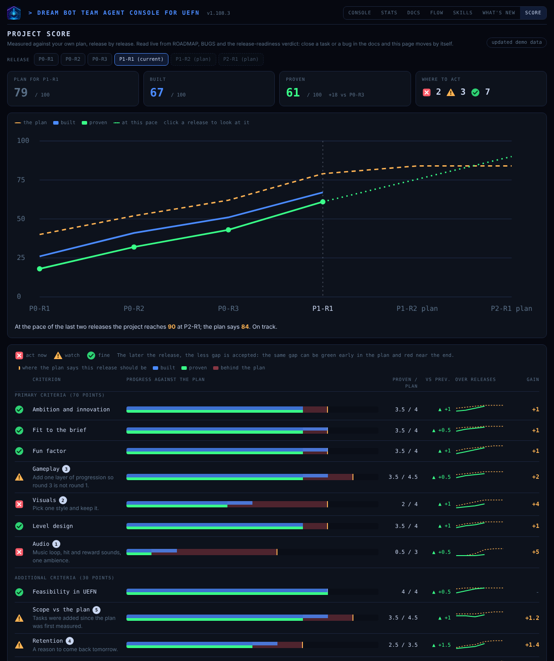Click the Audio progress bar

(x=252, y=552)
